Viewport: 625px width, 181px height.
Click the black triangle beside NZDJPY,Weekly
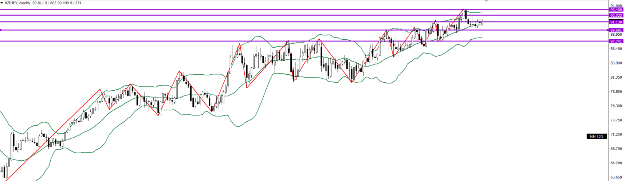[2, 3]
